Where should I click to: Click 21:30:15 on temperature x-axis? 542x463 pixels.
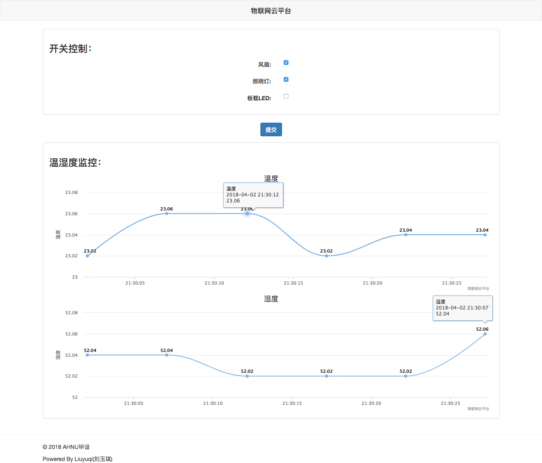[294, 283]
